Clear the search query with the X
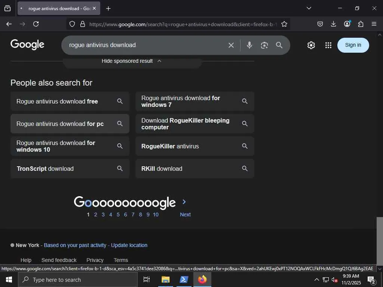Screen dimensions: 383x287 point(231,45)
